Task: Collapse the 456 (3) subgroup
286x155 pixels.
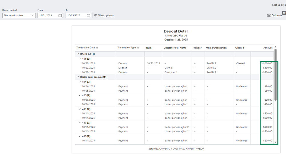Action: point(80,59)
